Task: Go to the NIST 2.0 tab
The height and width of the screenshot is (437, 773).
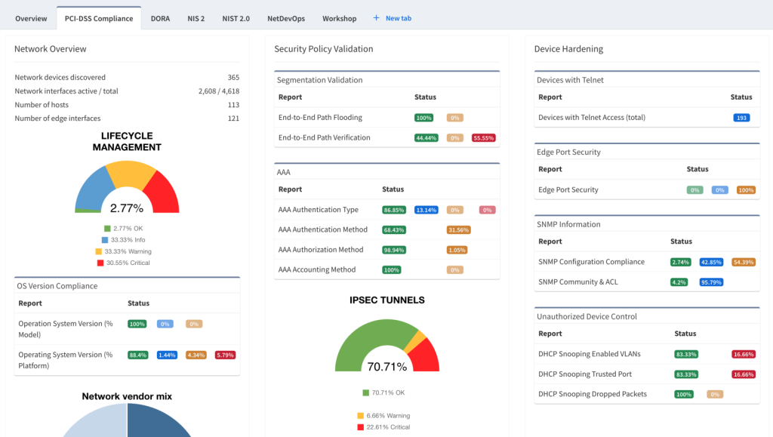Action: point(236,18)
